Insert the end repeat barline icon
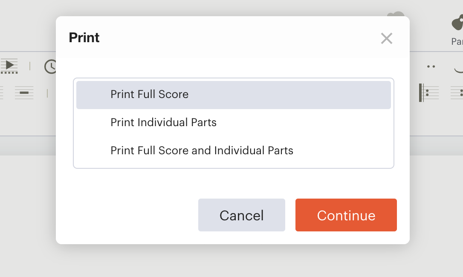The width and height of the screenshot is (463, 277). [457, 93]
